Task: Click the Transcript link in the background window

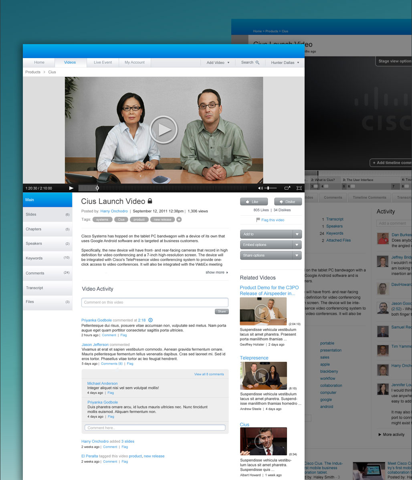Action: coord(335,219)
